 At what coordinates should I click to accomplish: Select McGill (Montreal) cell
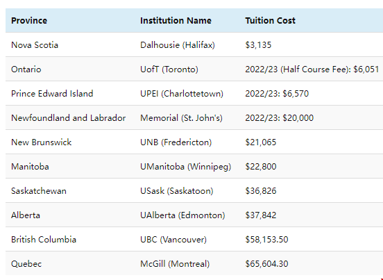tap(175, 264)
